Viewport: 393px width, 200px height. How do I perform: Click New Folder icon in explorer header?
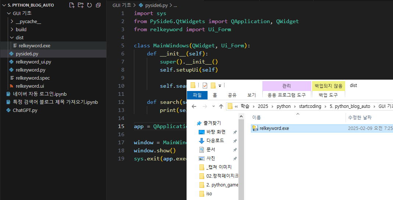pos(81,5)
